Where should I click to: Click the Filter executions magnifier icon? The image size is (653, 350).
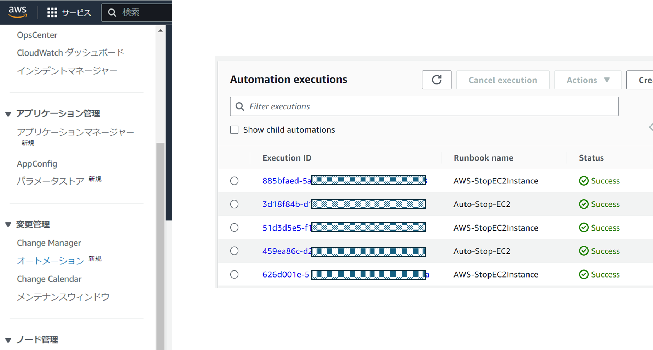240,106
